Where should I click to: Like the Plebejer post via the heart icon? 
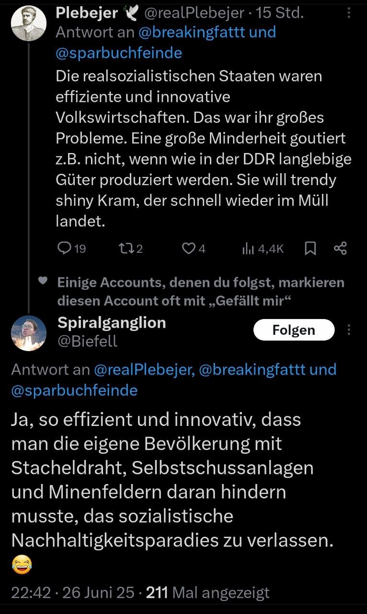click(189, 248)
